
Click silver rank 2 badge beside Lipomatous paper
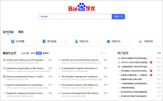pos(4,68)
